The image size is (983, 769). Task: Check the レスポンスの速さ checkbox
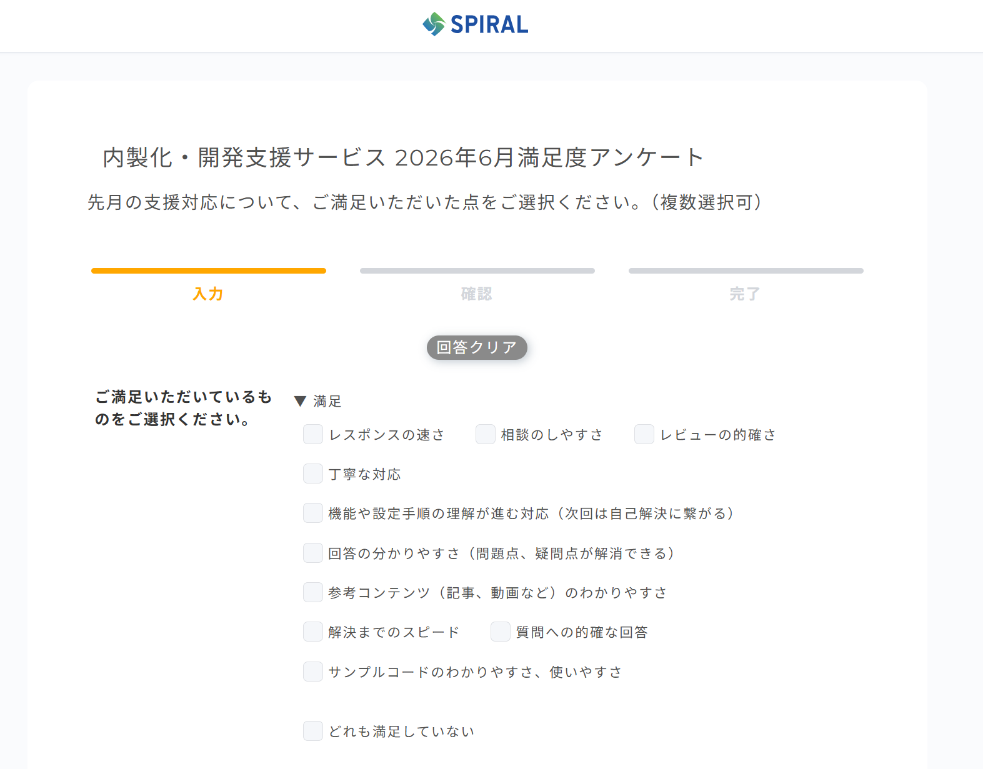point(313,434)
